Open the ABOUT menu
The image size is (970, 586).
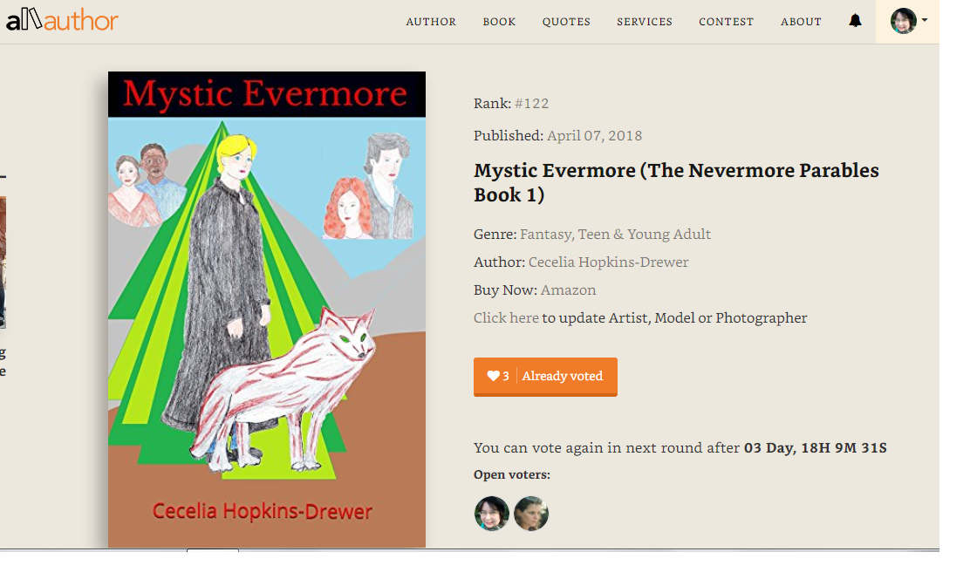[801, 22]
